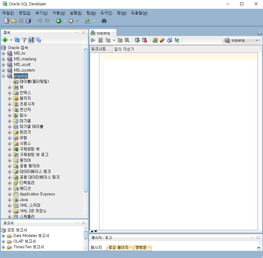Image resolution: width=263 pixels, height=258 pixels.
Task: Rollback with red arrow database icon
Action: 144,40
